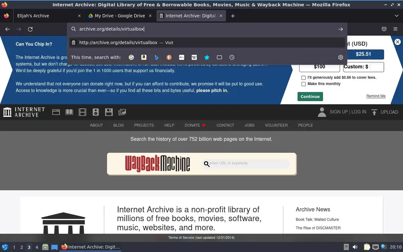Open 'Book Talk: Walled Culture' news link
403x252 pixels.
317,220
